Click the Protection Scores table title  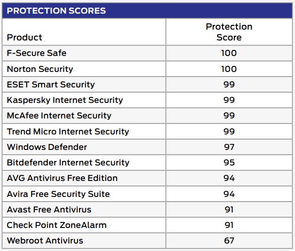tap(56, 11)
